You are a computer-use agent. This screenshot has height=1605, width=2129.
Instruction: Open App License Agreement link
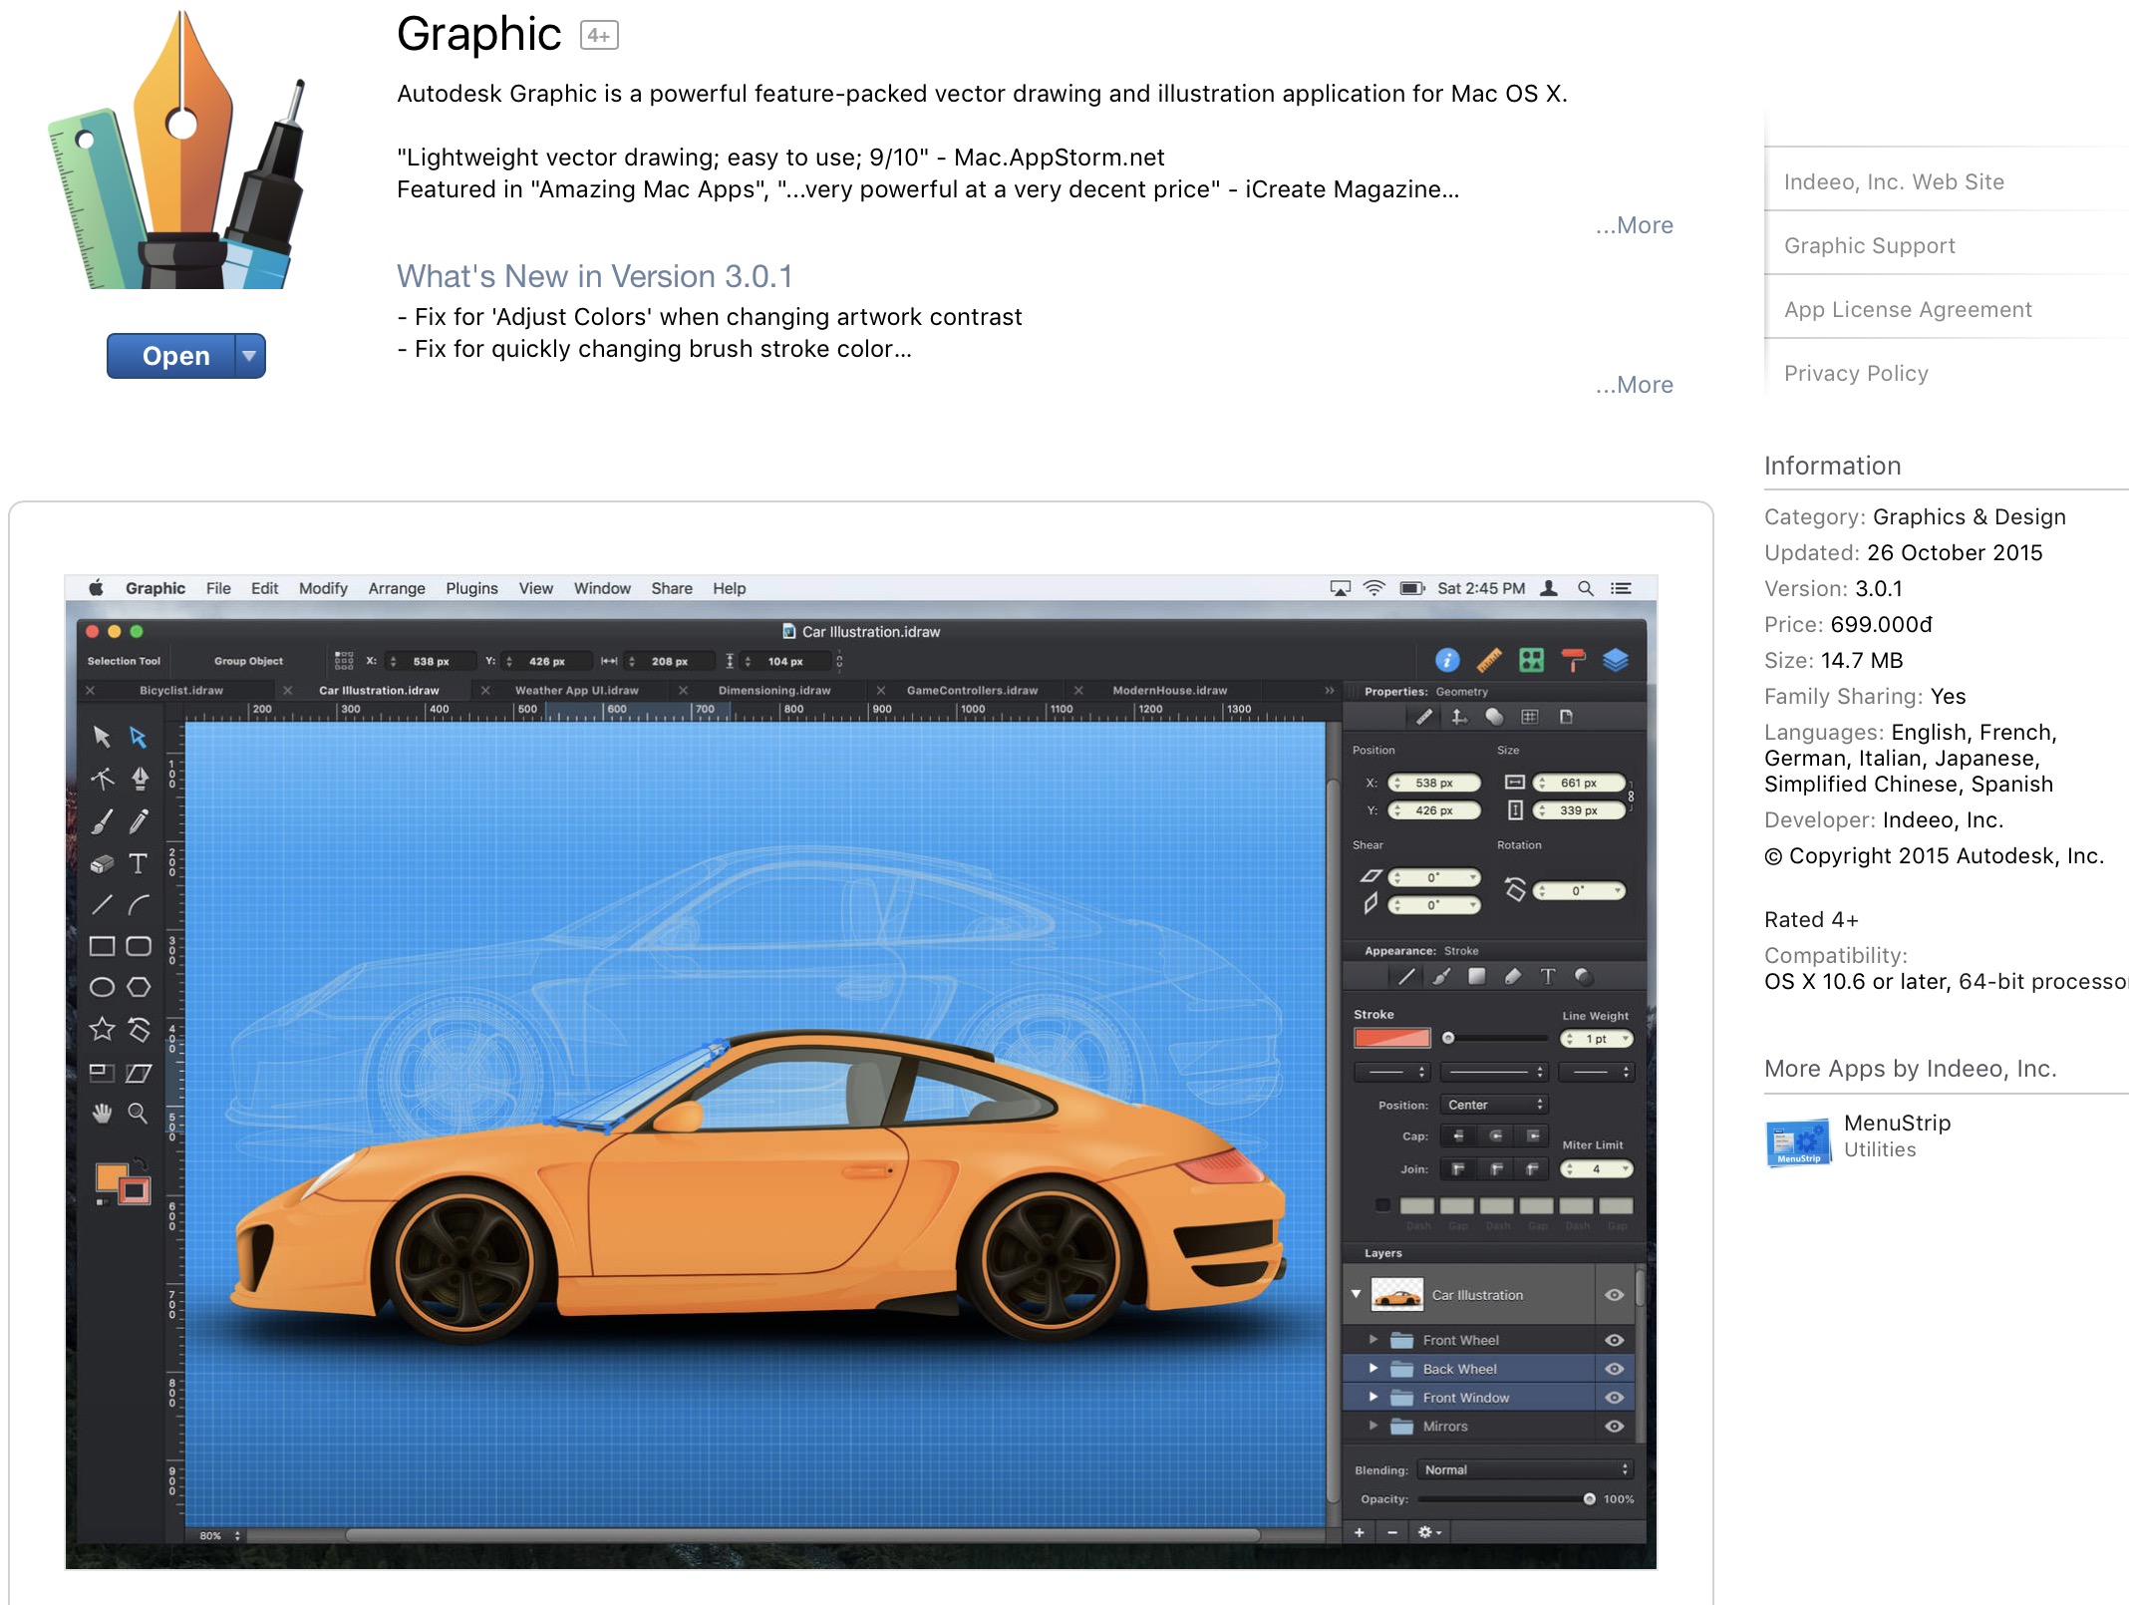pyautogui.click(x=1907, y=309)
